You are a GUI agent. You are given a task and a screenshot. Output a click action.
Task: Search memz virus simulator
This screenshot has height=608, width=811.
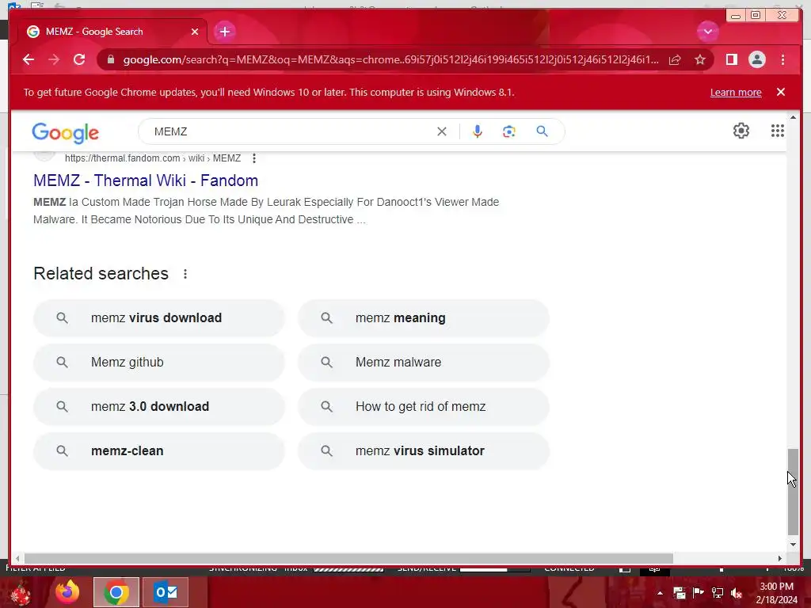click(424, 450)
